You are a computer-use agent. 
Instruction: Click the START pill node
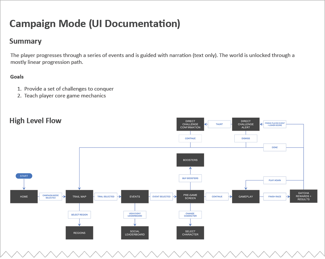pos(24,176)
